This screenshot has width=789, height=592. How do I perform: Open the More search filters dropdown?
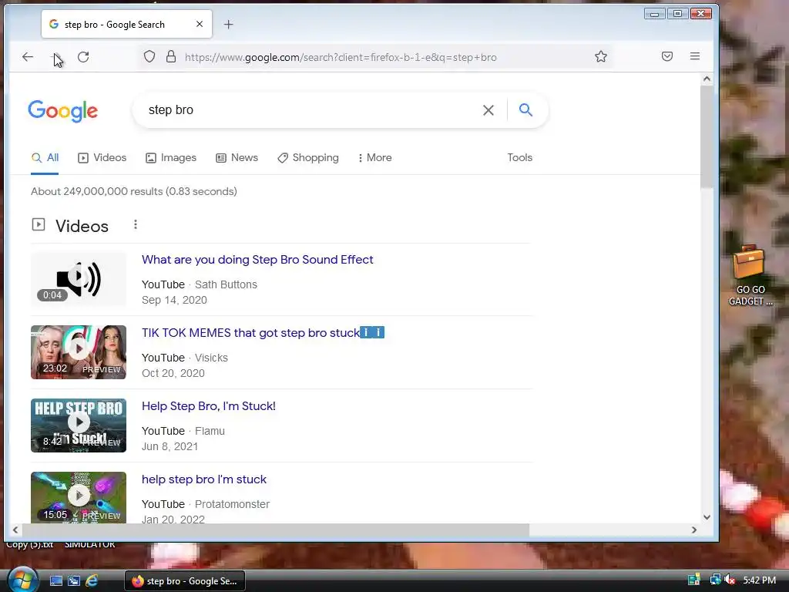[x=375, y=157]
